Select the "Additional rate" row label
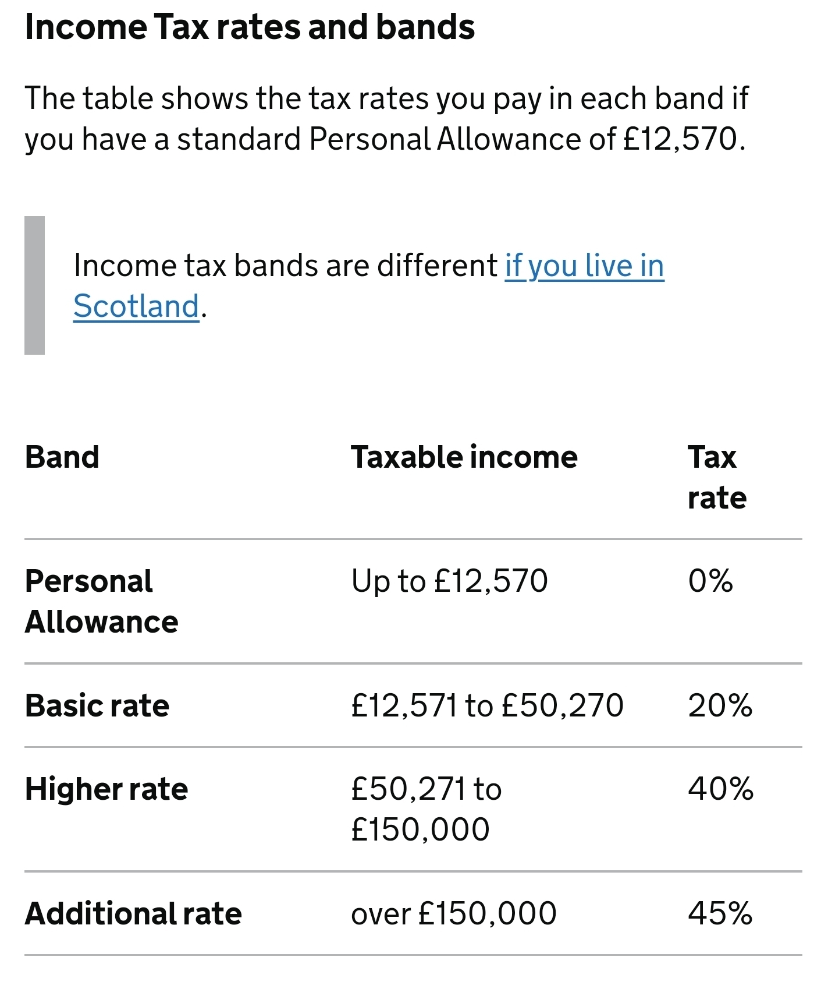The height and width of the screenshot is (985, 821). 133,914
